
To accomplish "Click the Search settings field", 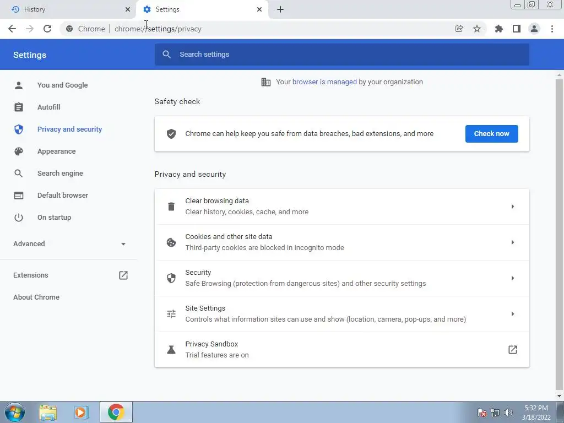I will point(341,55).
